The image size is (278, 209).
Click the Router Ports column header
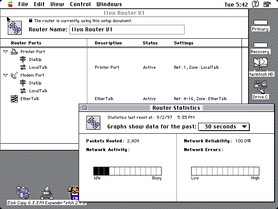pos(26,43)
